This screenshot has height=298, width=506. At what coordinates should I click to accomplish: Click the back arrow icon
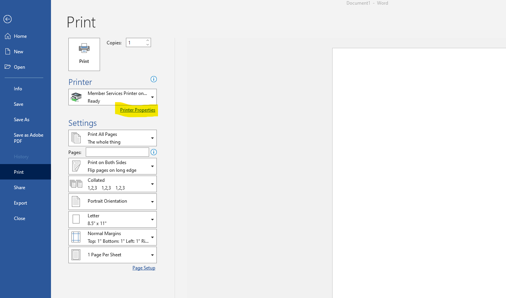click(x=7, y=19)
